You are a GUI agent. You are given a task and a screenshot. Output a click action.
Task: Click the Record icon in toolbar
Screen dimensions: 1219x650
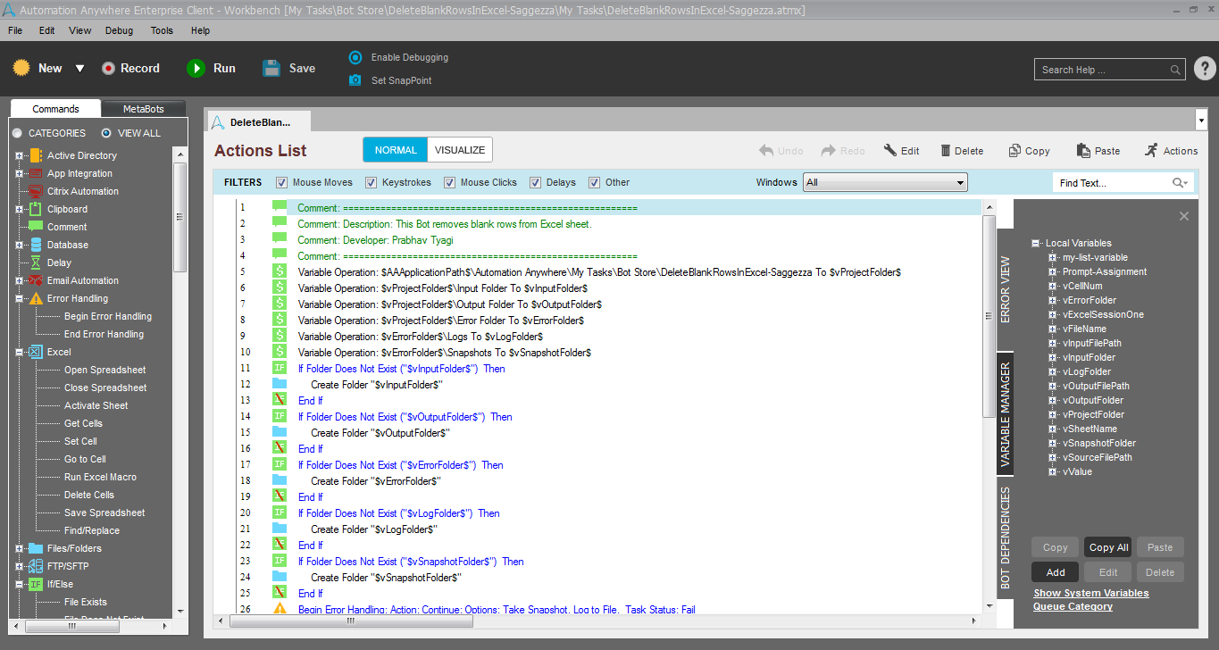tap(109, 69)
